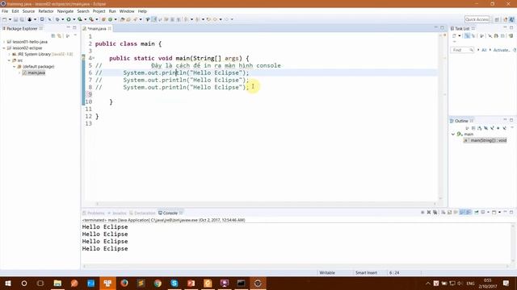Viewport: 517px width, 290px height.
Task: Click the New Java Package icon
Action: coord(103,19)
